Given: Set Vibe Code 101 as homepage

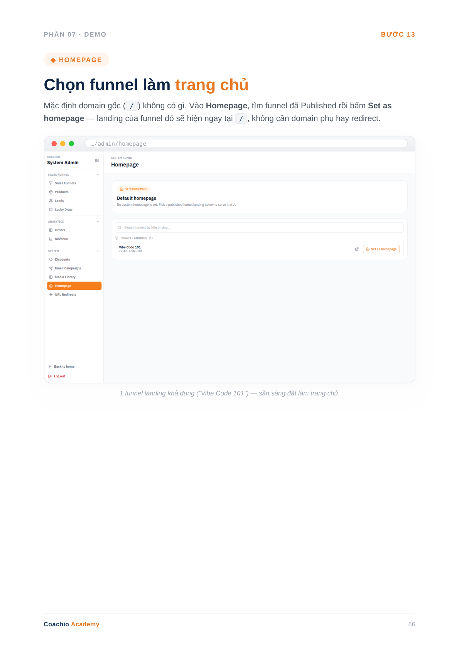Looking at the screenshot, I should pos(381,249).
